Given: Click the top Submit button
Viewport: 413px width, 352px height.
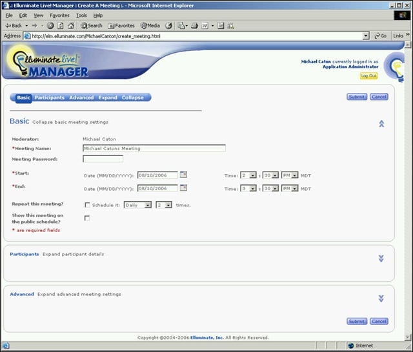Looking at the screenshot, I should (x=357, y=97).
